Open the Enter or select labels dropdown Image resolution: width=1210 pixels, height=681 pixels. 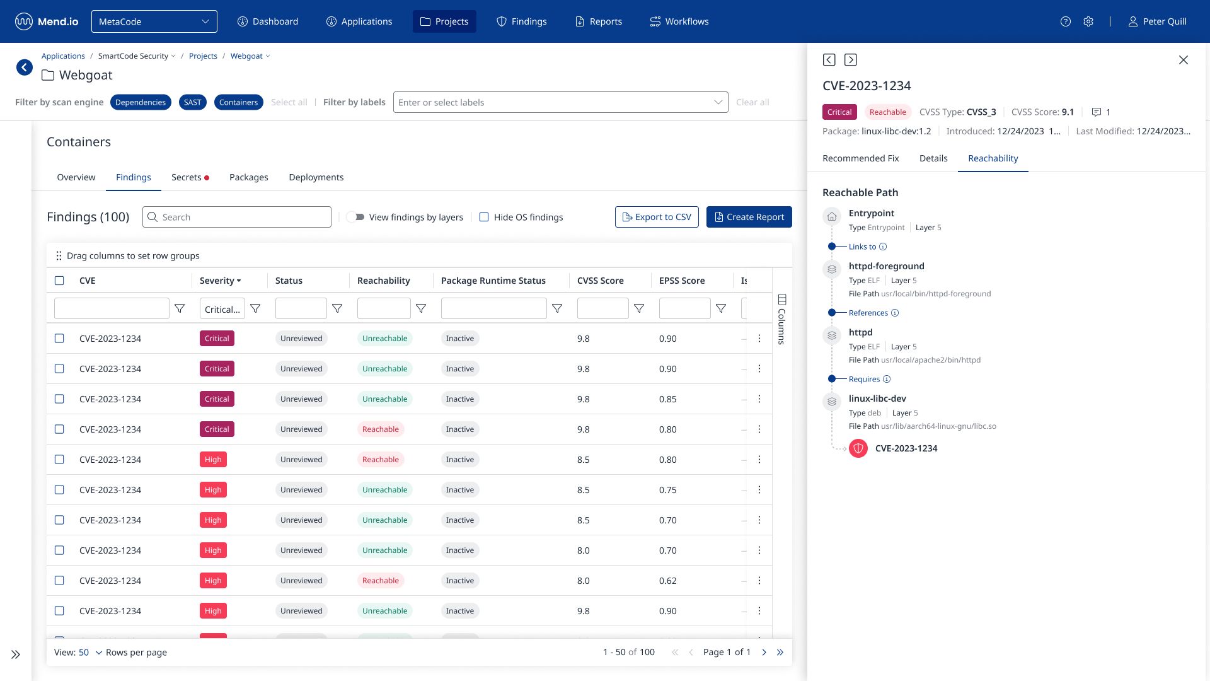click(561, 102)
